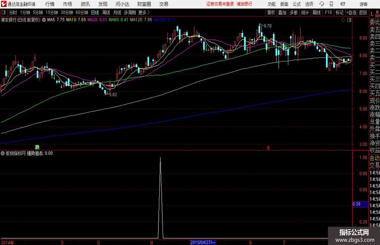Open the 多周期 multi-period view
Screen dimensions: 380x245
tap(130, 12)
